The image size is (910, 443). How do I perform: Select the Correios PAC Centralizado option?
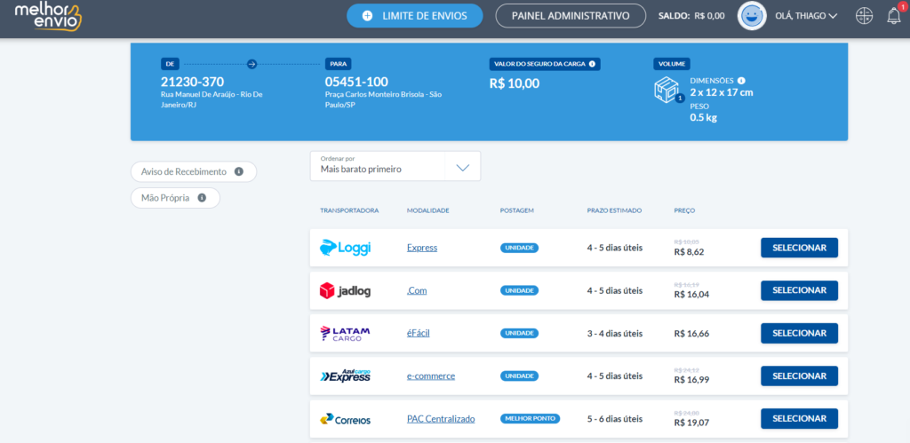pos(799,419)
